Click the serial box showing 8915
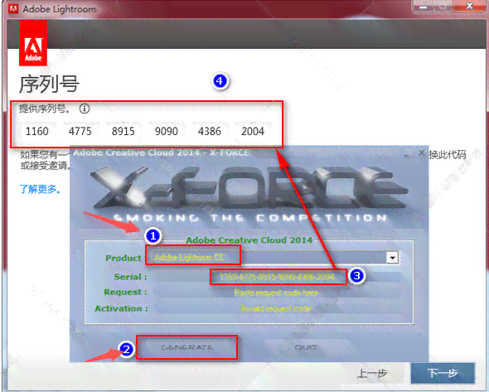Screen dimensions: 489x392 pos(123,131)
